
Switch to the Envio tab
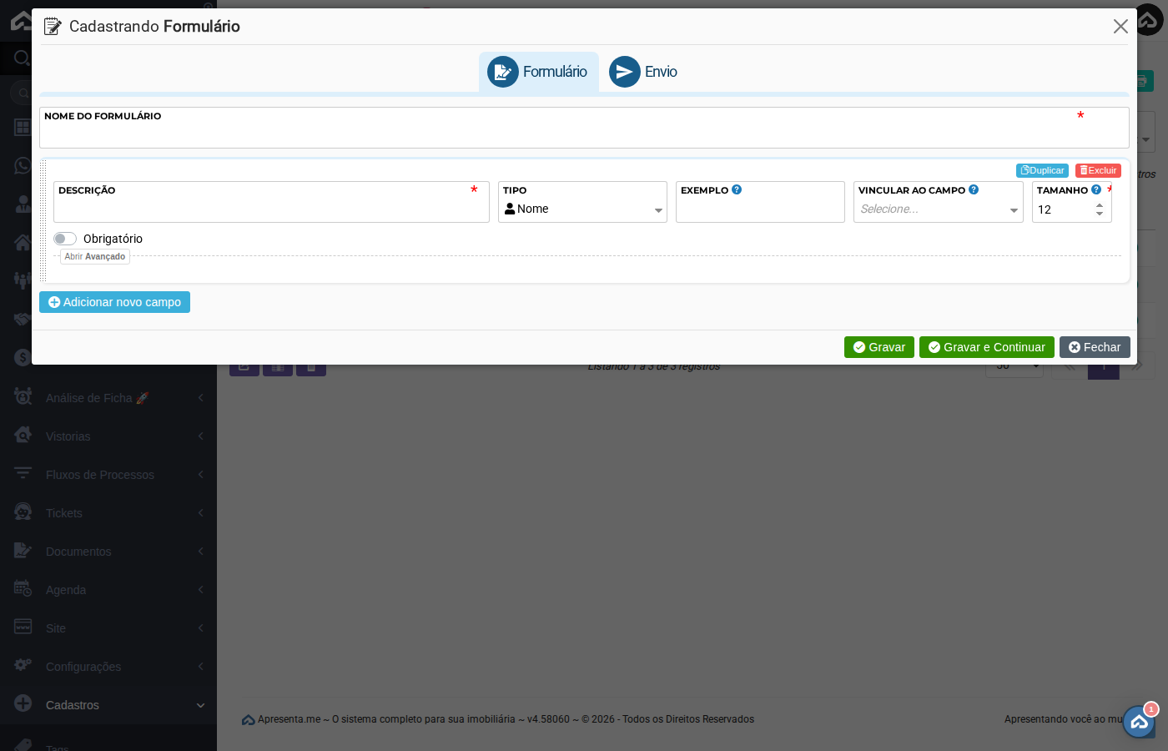(643, 72)
